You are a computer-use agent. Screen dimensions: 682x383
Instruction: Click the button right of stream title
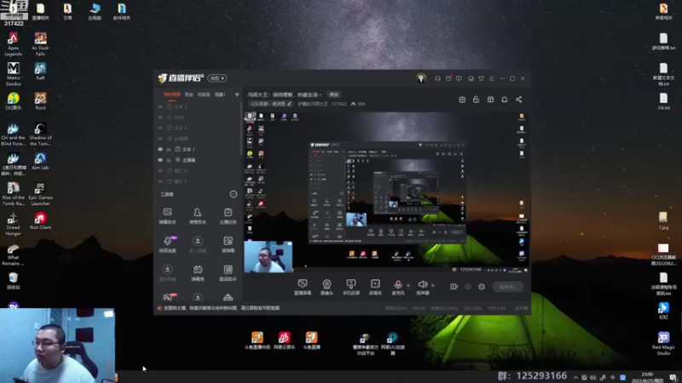pyautogui.click(x=333, y=94)
